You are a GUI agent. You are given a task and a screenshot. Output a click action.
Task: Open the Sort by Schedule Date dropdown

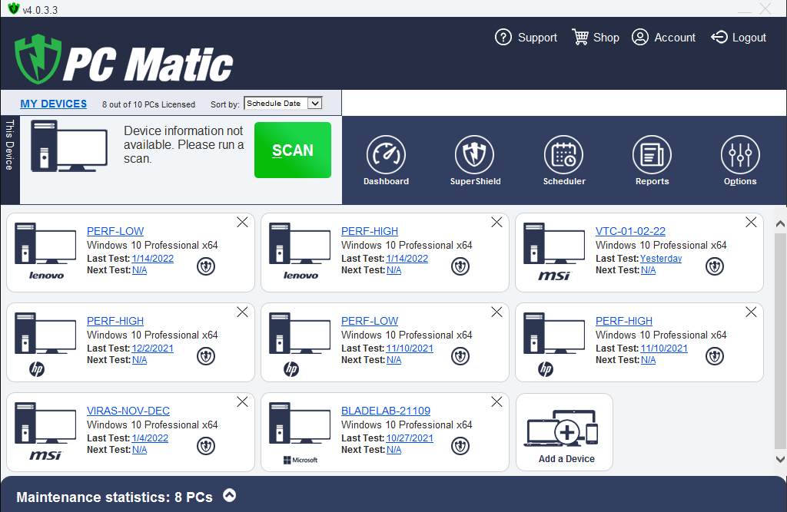pyautogui.click(x=283, y=104)
